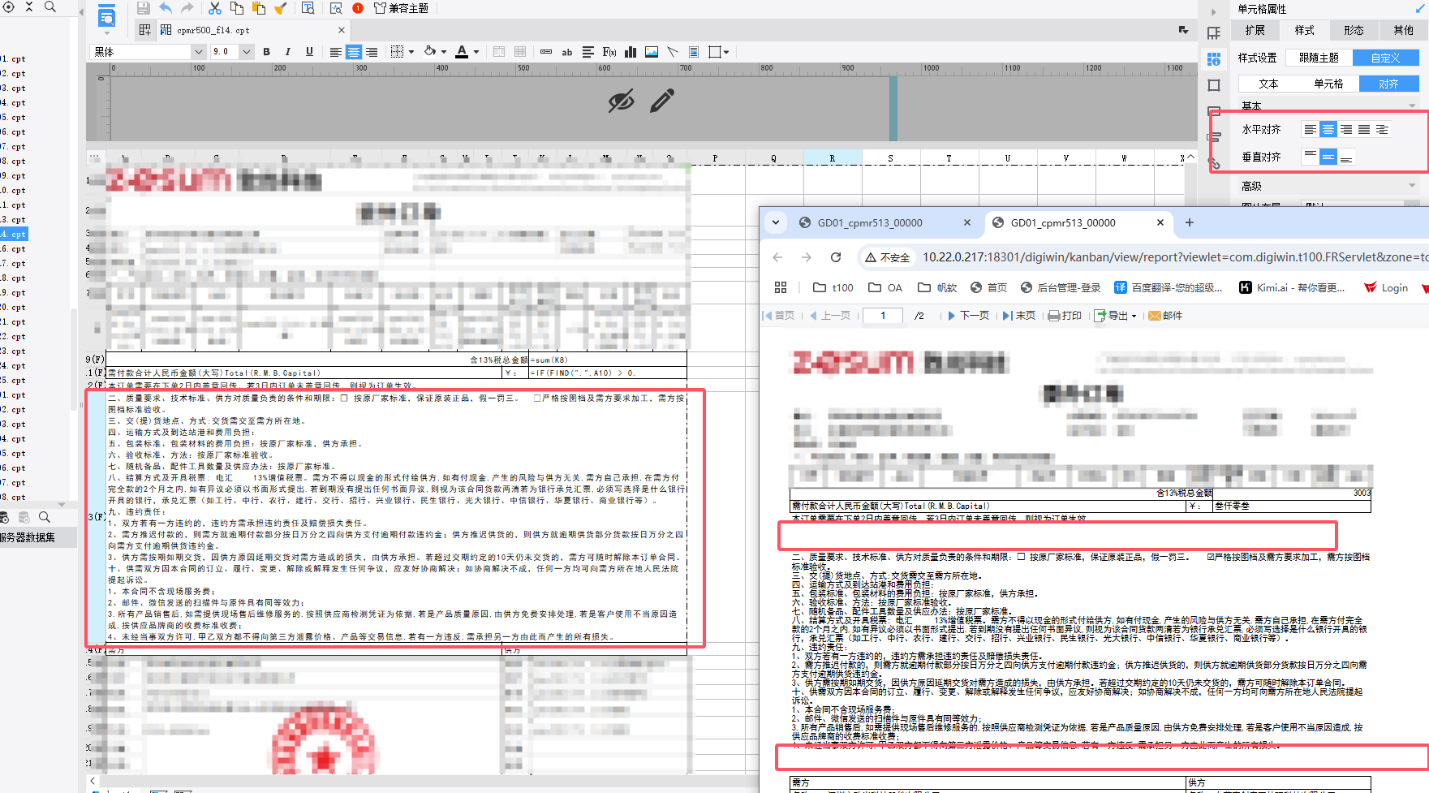
Task: Insert a chart with the bar chart icon
Action: (631, 52)
